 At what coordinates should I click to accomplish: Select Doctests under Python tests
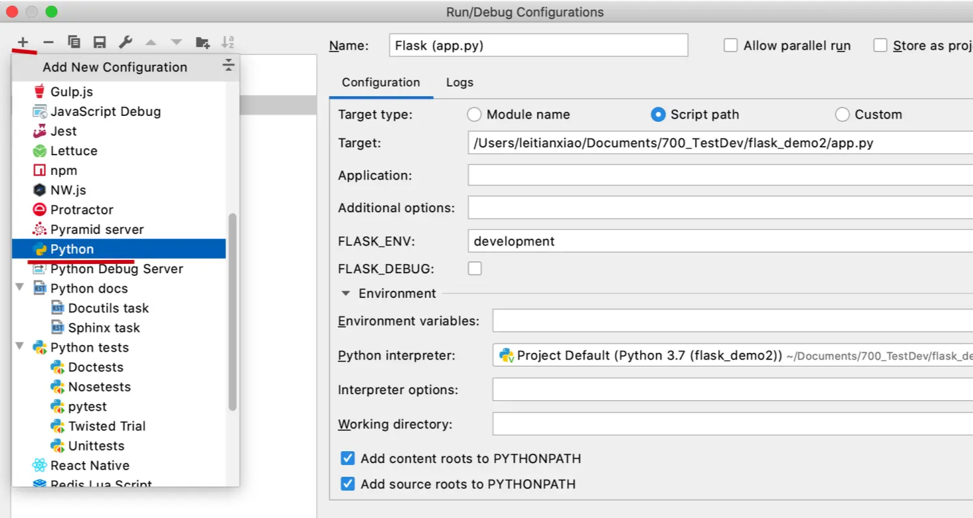coord(119,367)
